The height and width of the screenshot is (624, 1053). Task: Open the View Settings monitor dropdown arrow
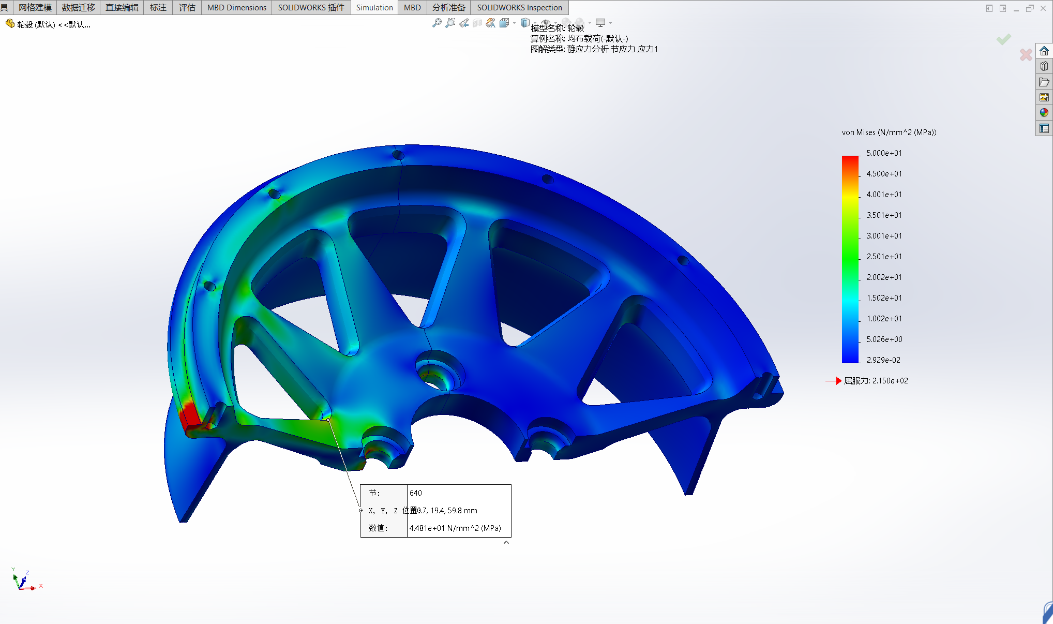click(x=610, y=23)
